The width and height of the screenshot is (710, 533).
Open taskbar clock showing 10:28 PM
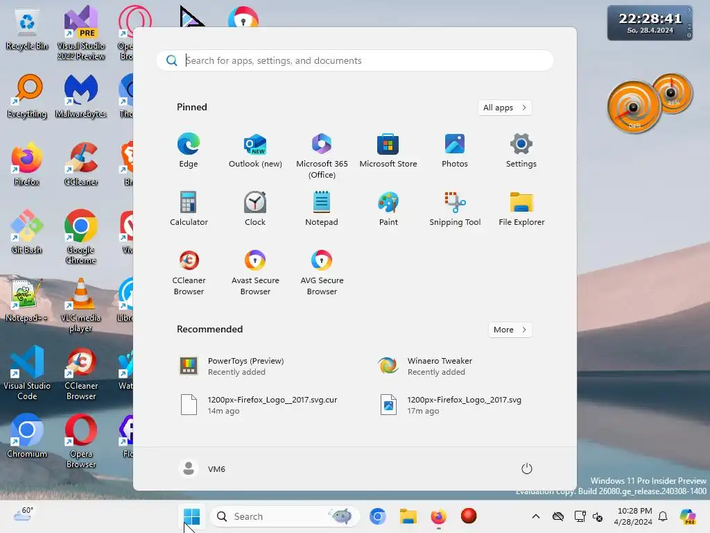pyautogui.click(x=634, y=516)
